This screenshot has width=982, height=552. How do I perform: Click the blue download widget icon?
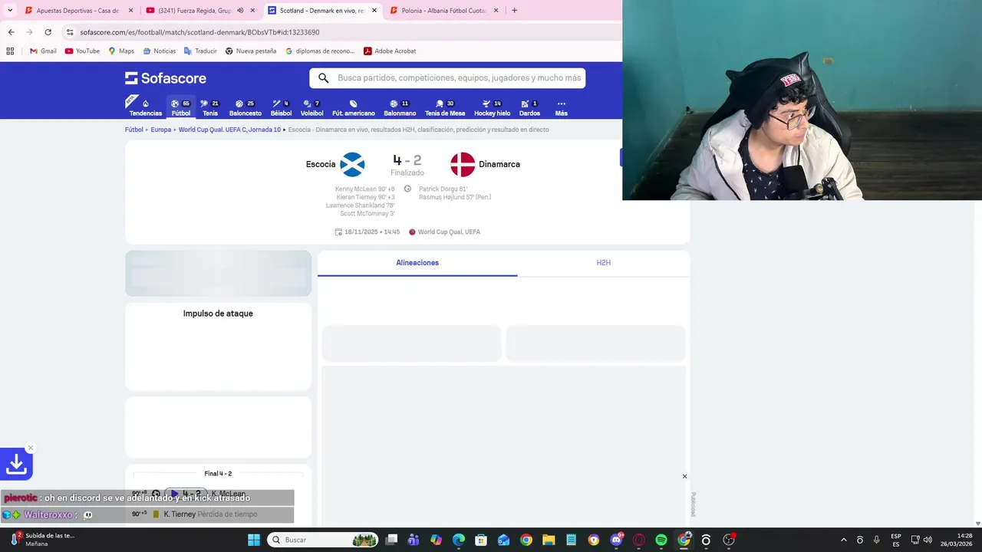click(x=16, y=464)
